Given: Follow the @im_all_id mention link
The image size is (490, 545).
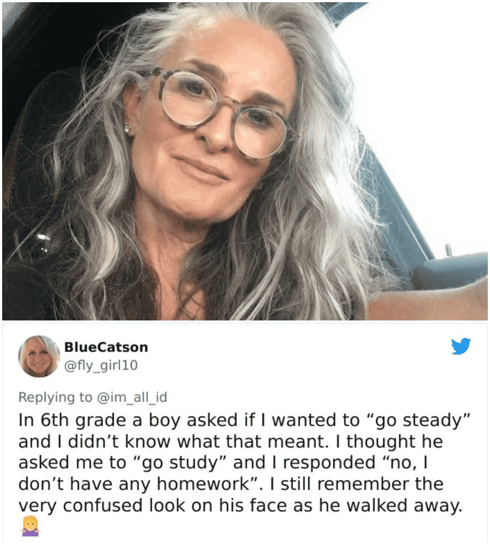Looking at the screenshot, I should (x=132, y=397).
